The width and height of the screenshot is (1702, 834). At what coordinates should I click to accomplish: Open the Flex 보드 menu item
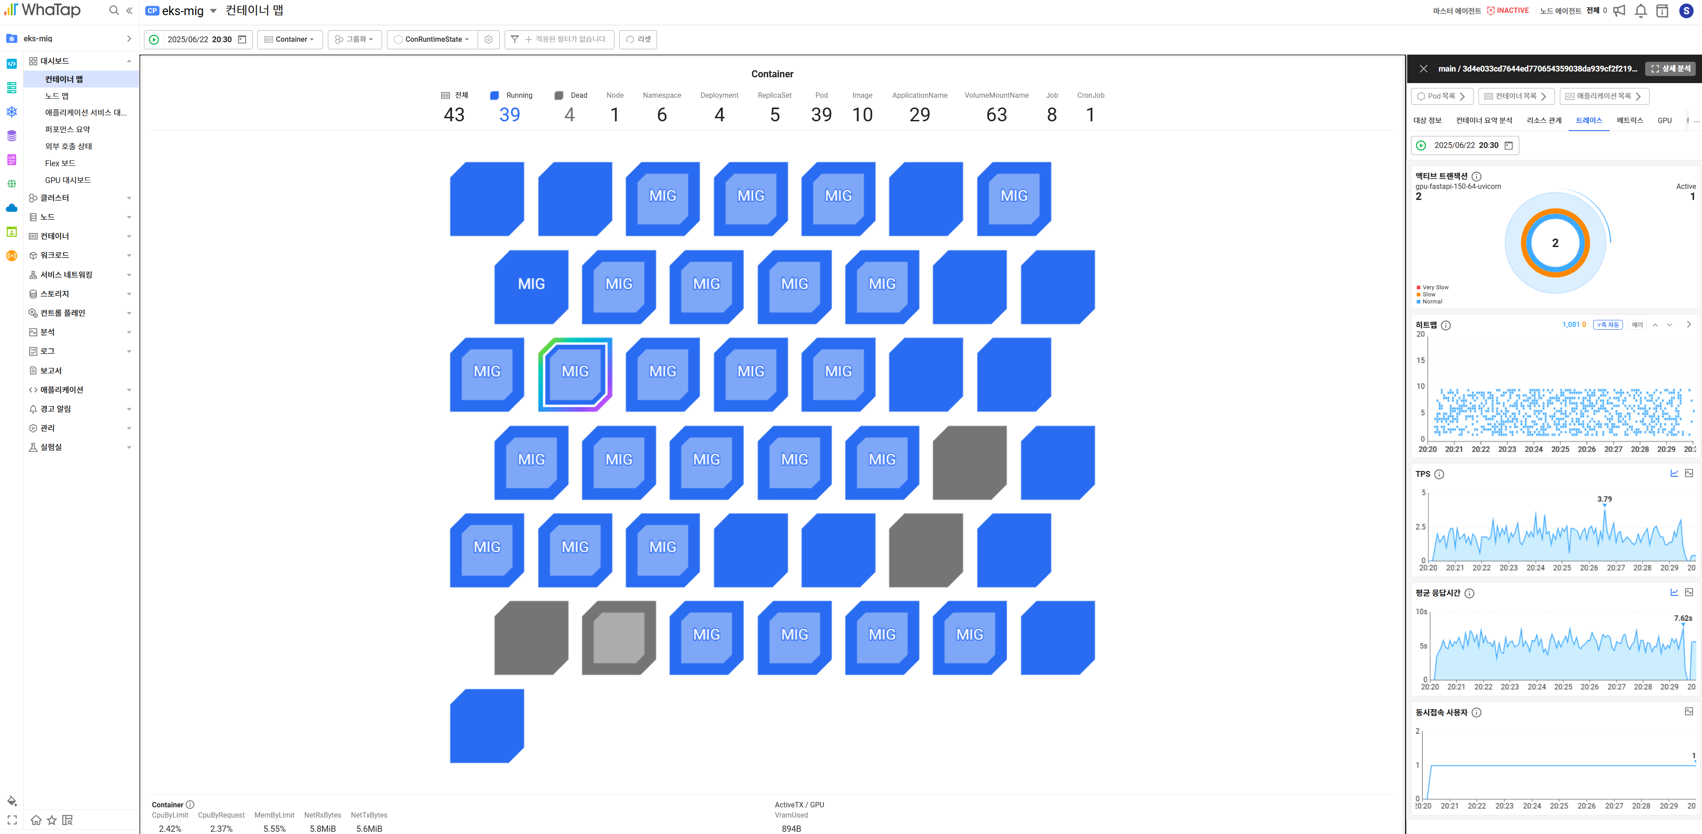60,163
